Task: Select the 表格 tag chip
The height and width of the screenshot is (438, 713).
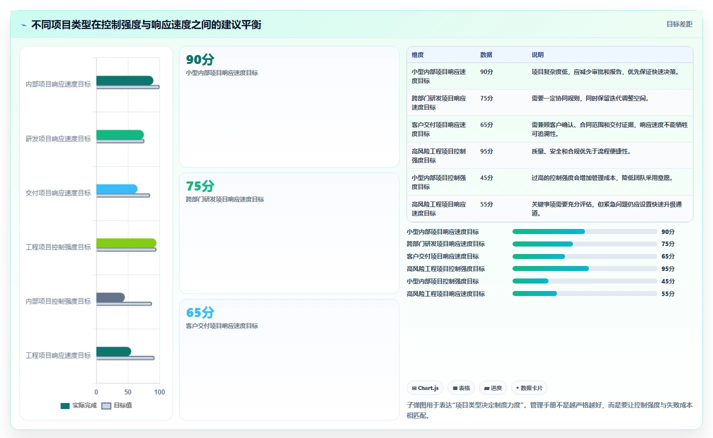Action: [461, 388]
